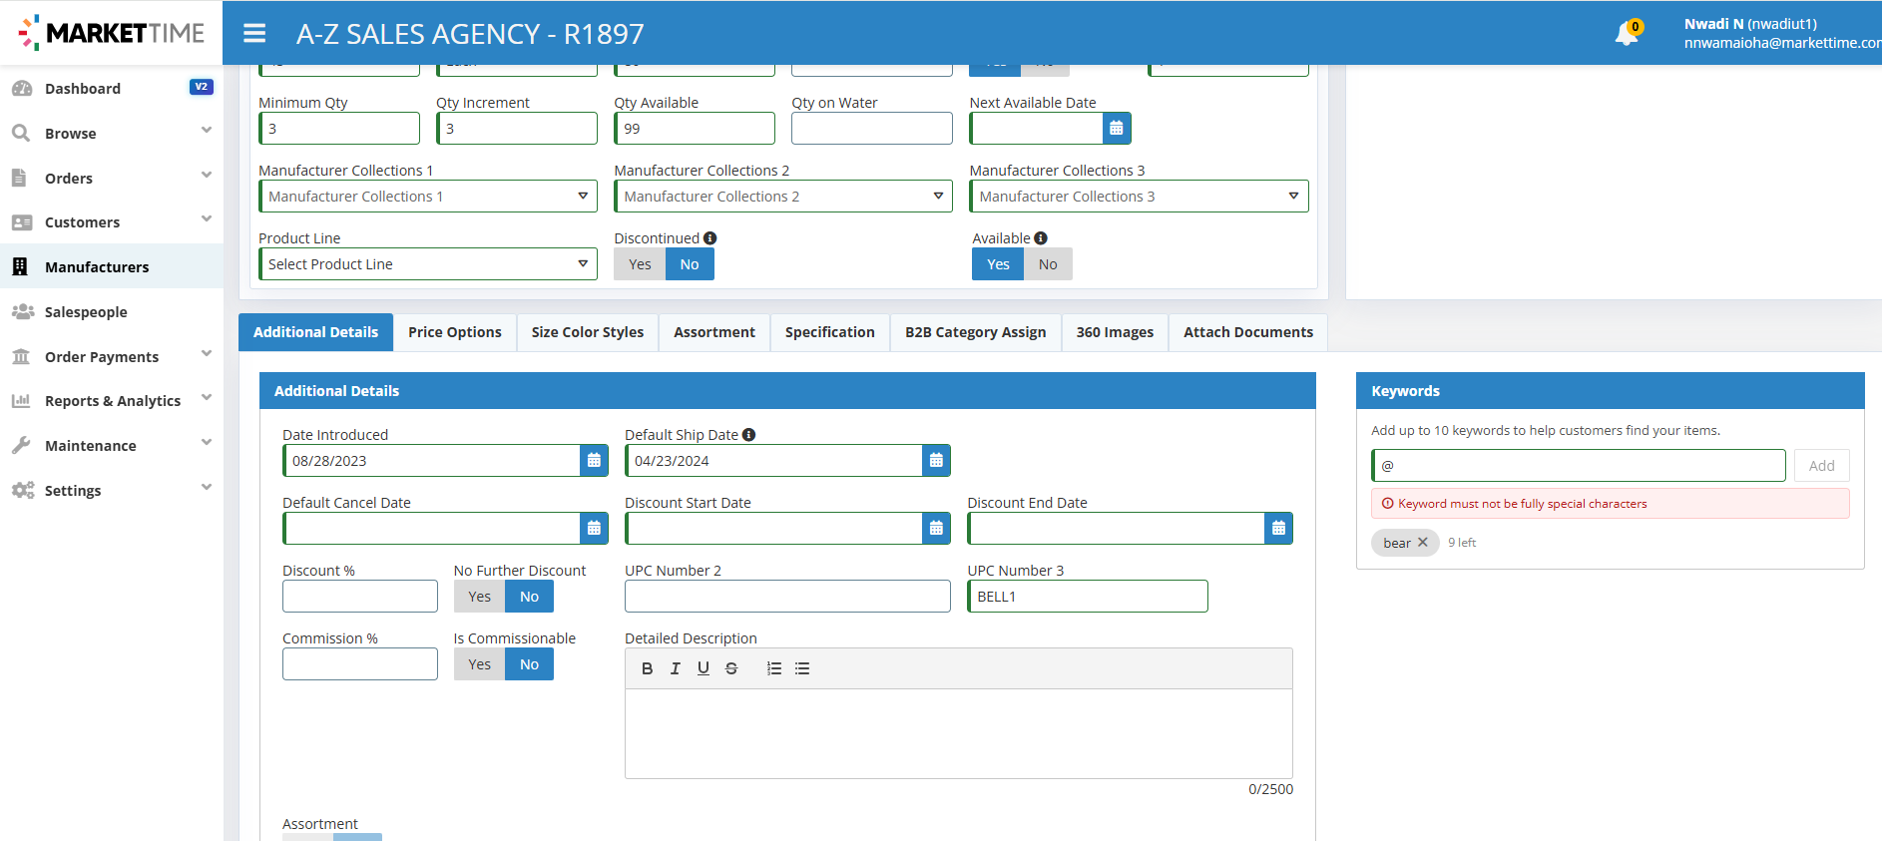Click the MarketTime logo
1882x841 pixels.
click(x=112, y=33)
